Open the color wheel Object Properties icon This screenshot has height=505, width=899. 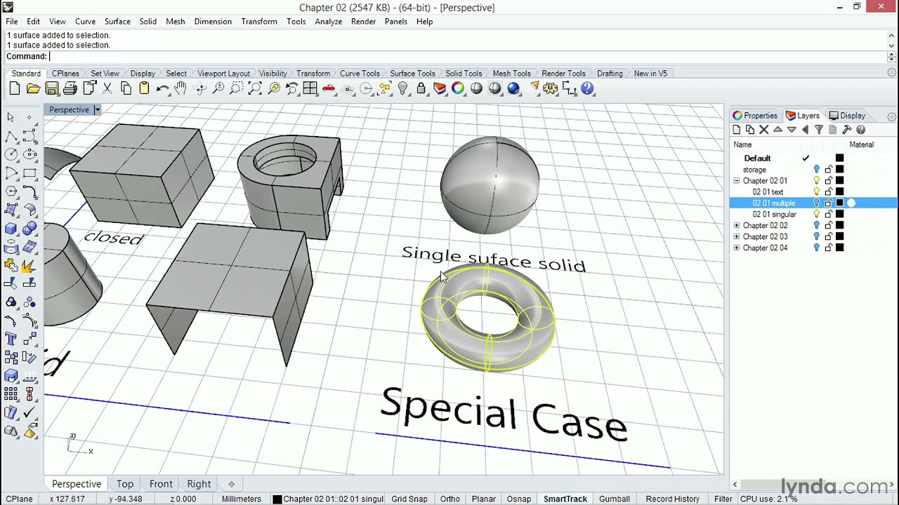point(458,88)
